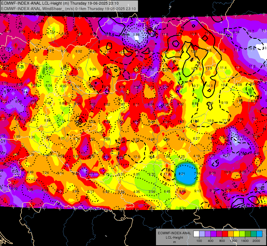Click the 6.70 grid value

click(64, 51)
